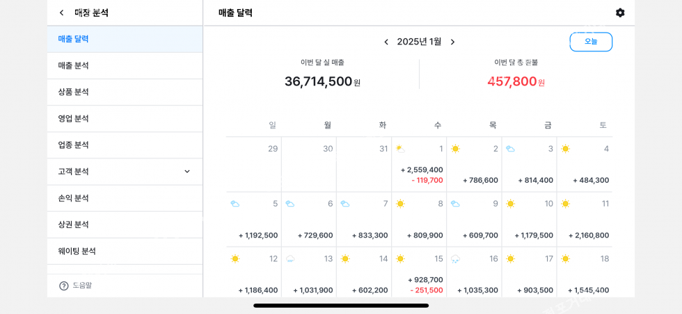The height and width of the screenshot is (314, 682).
Task: Go to the previous month
Action: pos(386,42)
